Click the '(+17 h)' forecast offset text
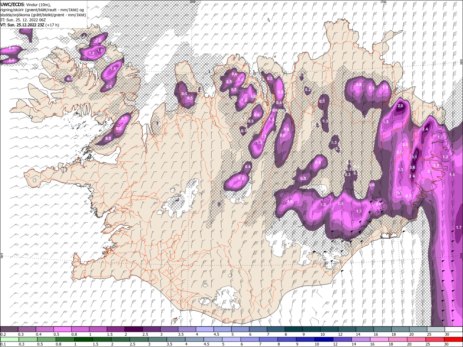The image size is (463, 347). [52, 25]
